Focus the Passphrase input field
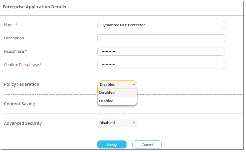The width and height of the screenshot is (246, 152). coord(161,52)
